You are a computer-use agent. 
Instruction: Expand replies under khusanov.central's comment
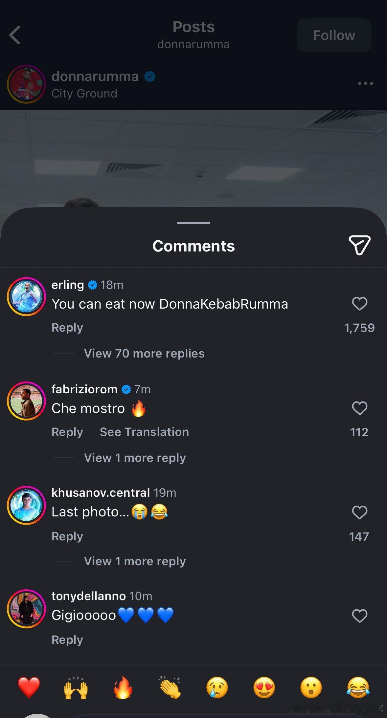click(135, 561)
